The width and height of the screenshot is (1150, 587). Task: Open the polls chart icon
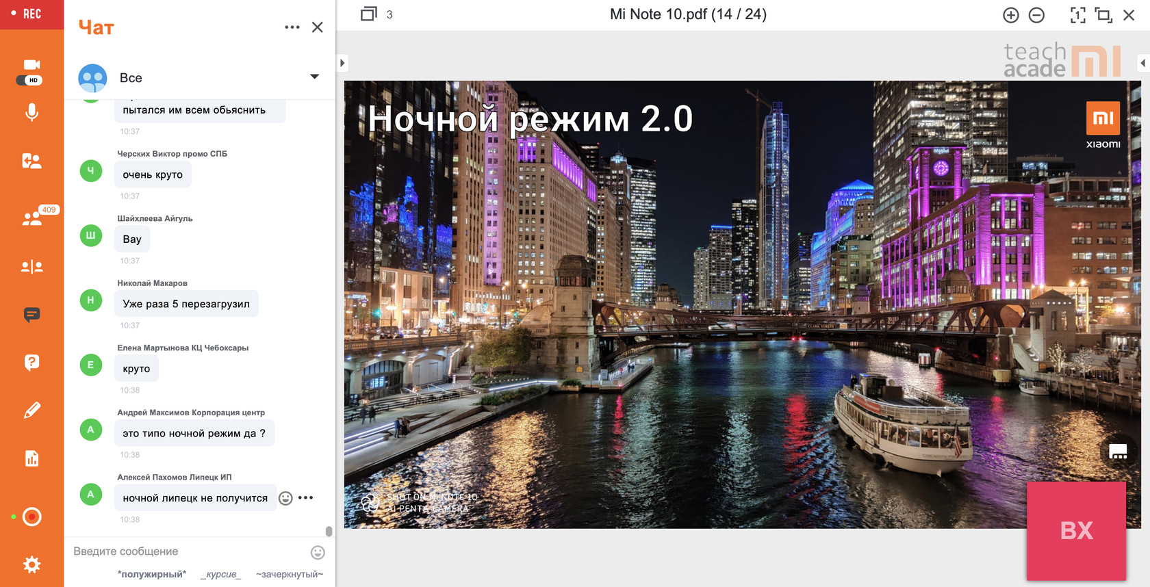pyautogui.click(x=31, y=458)
